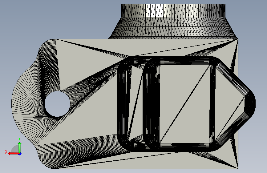Select the circular through-hole in the model
This screenshot has width=267, height=173.
[57, 104]
